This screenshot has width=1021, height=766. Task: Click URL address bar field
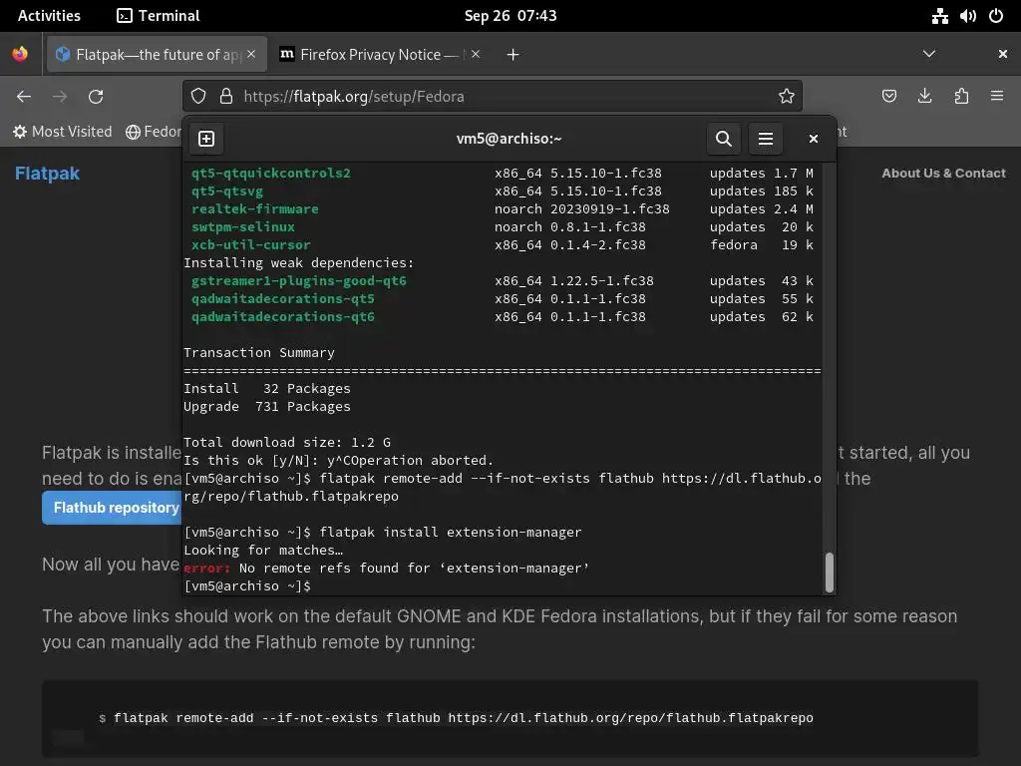(x=493, y=97)
